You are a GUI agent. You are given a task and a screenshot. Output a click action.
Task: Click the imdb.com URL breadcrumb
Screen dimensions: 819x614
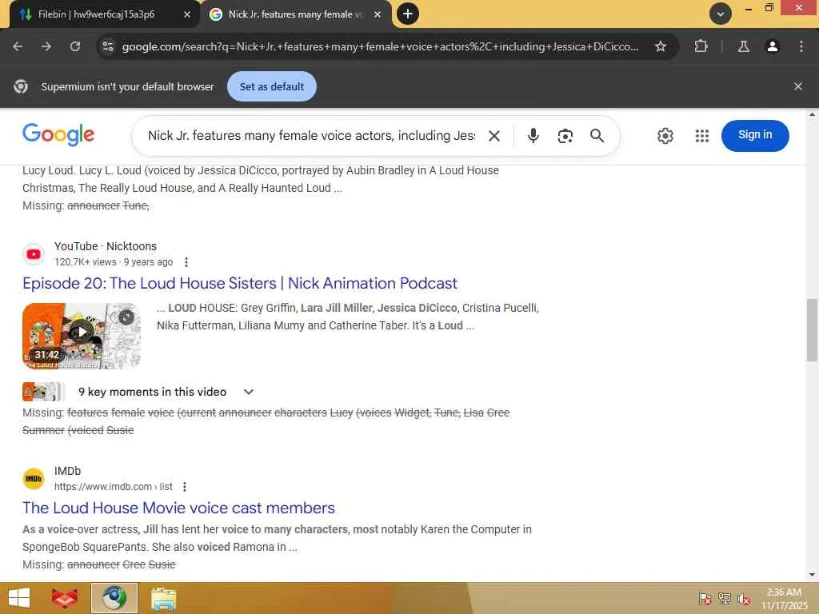point(114,487)
